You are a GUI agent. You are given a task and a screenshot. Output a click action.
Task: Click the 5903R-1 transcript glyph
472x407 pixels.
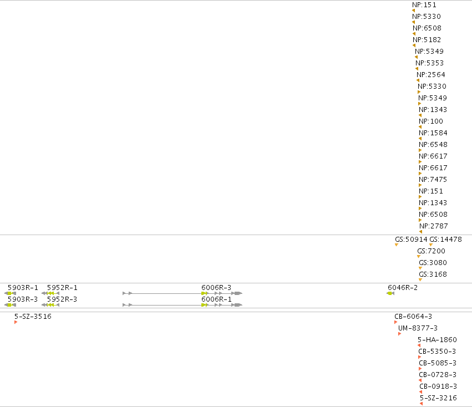(10, 293)
